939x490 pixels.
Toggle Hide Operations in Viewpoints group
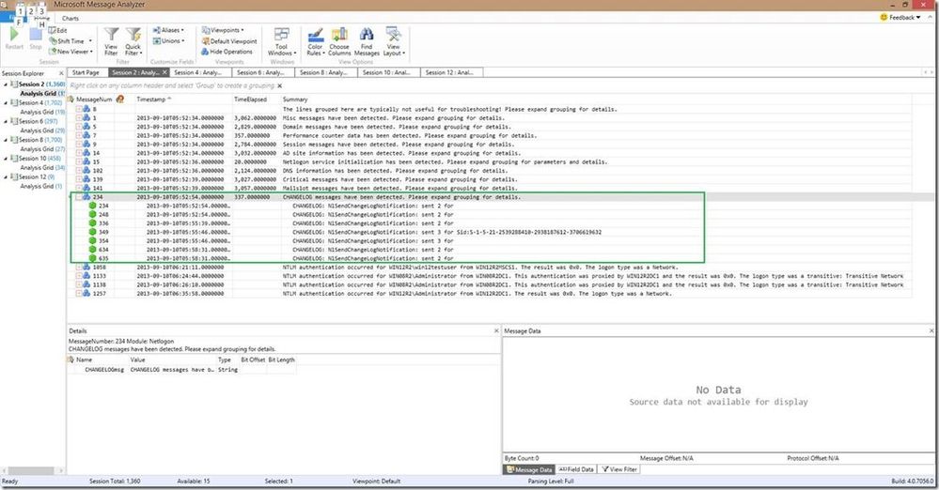pyautogui.click(x=227, y=52)
